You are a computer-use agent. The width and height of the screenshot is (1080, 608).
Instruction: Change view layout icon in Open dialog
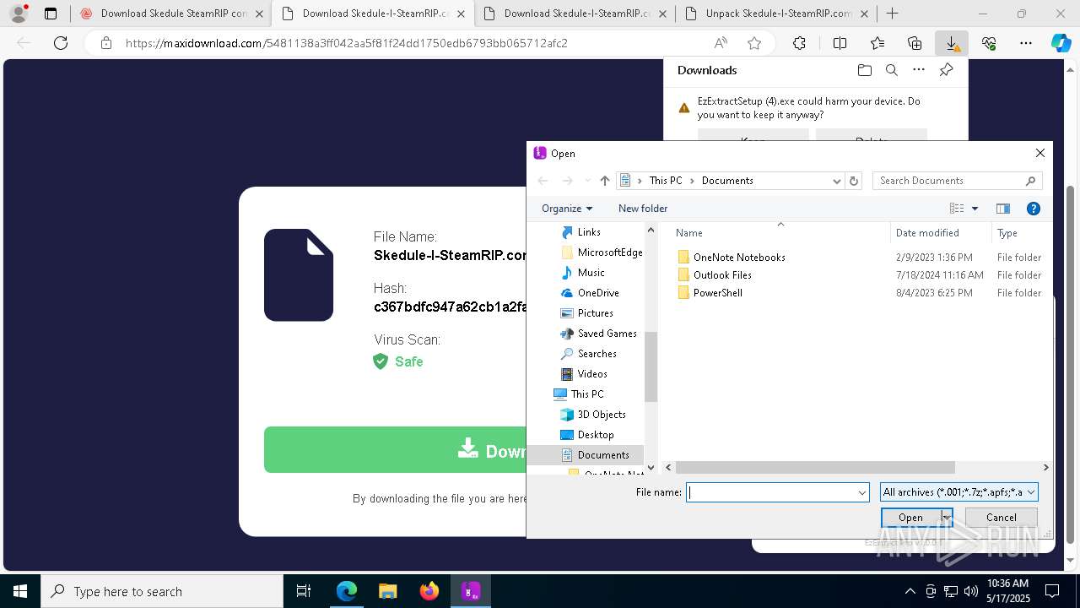coord(957,209)
